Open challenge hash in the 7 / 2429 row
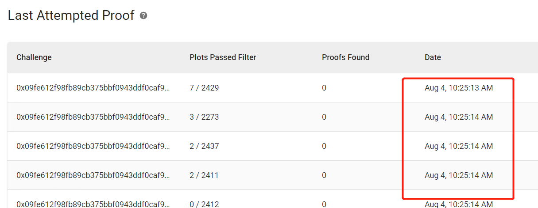 click(x=93, y=88)
